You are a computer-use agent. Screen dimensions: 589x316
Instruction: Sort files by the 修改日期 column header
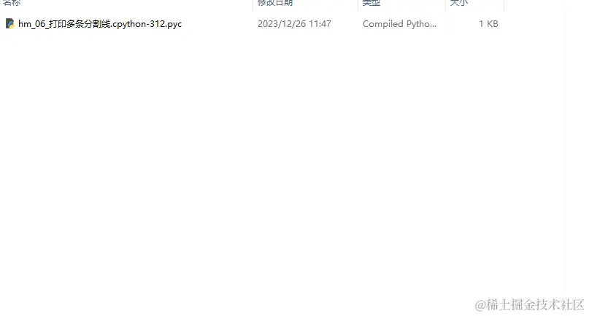tap(275, 3)
